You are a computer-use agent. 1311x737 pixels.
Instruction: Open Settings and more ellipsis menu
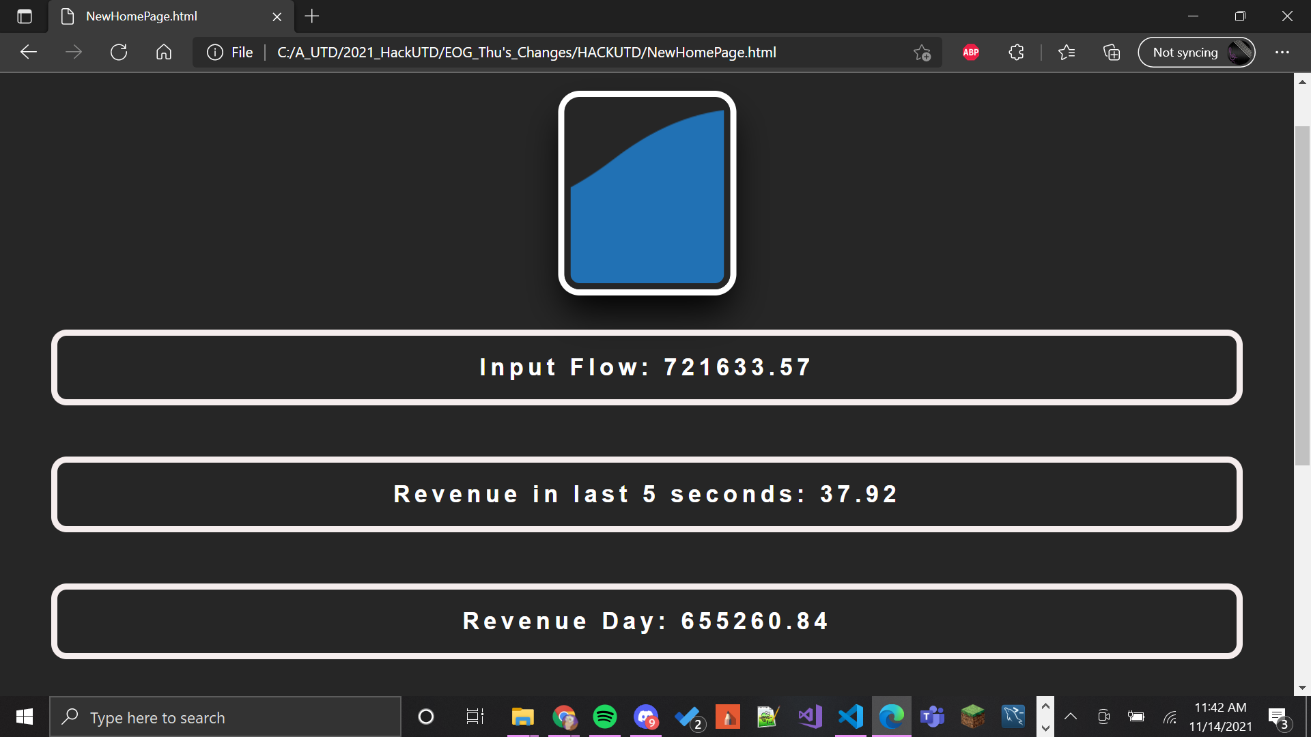(x=1282, y=53)
